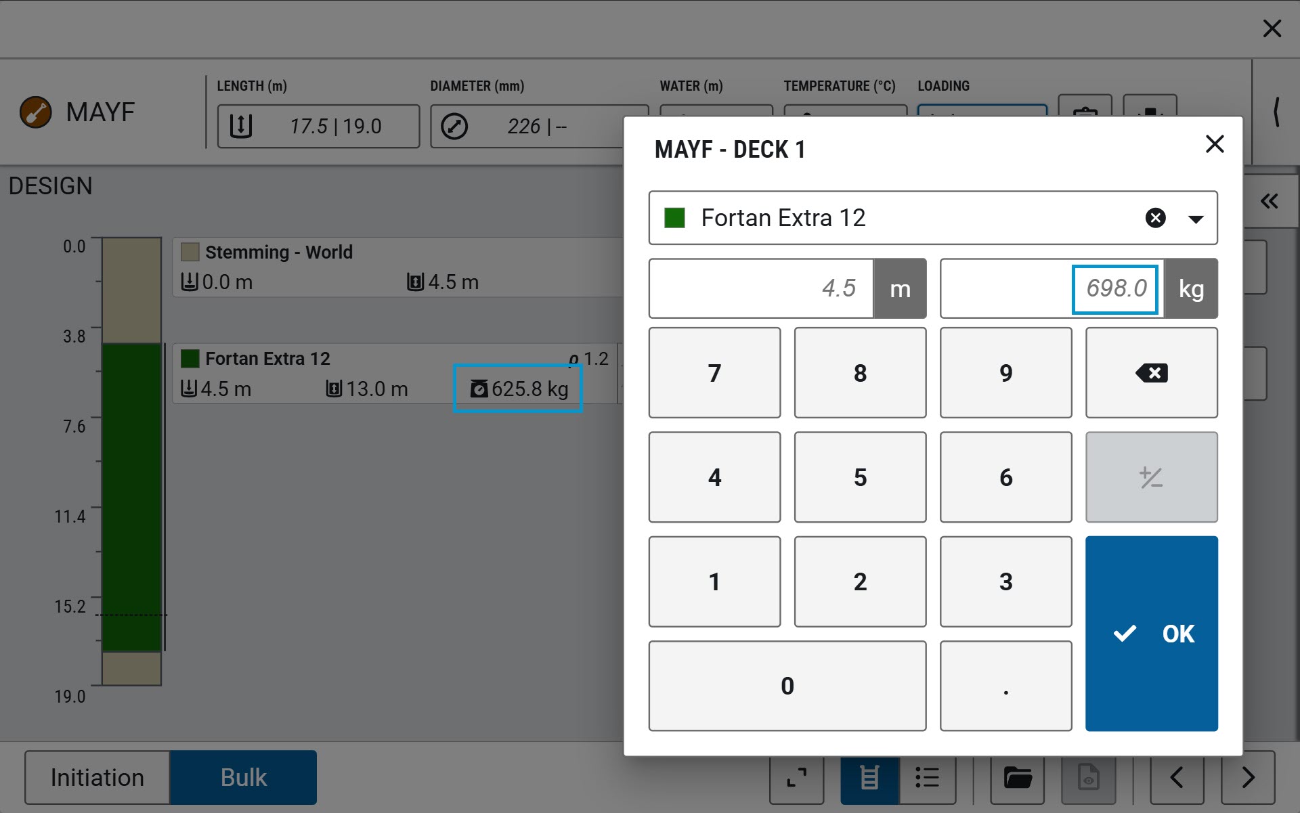Click the expand fullscreen icon

[x=797, y=777]
